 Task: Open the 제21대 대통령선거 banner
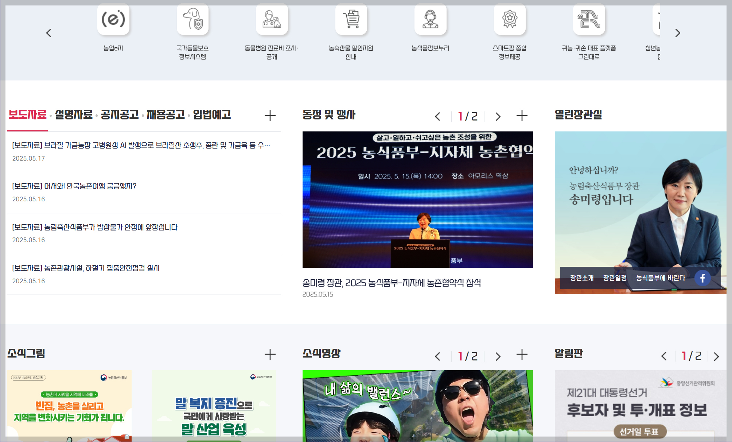click(640, 406)
